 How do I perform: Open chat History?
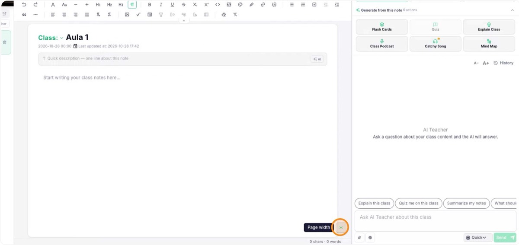[x=503, y=63]
